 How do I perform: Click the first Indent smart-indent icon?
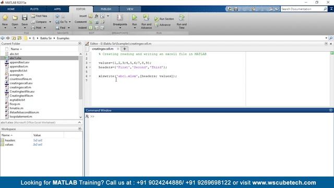[90, 28]
